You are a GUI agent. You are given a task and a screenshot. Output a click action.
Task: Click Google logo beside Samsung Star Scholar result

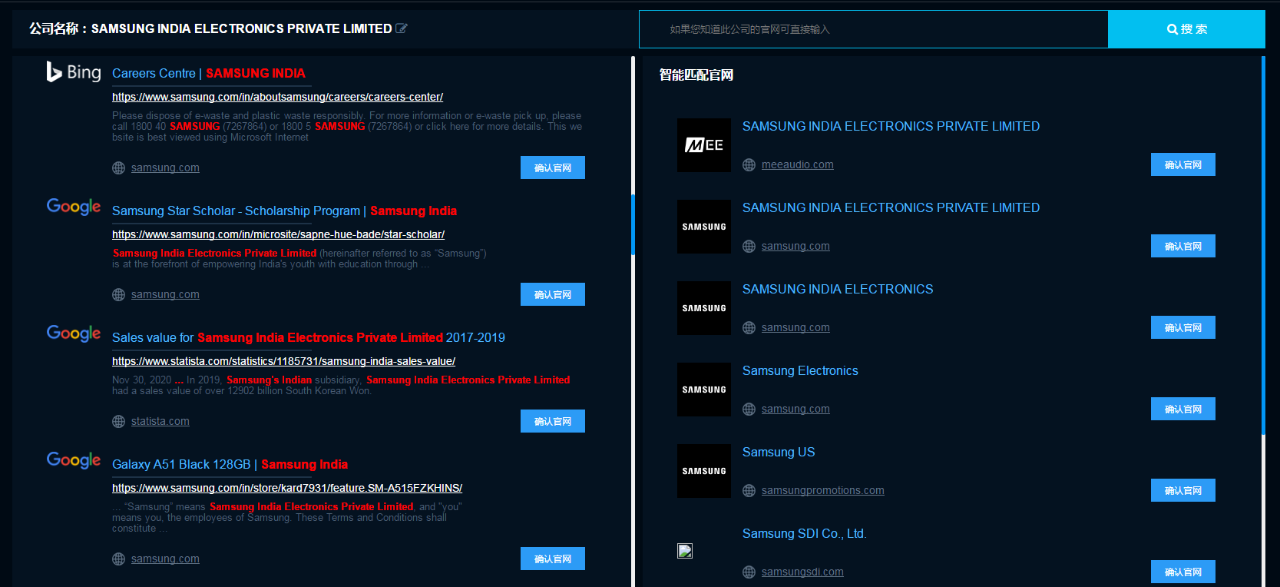click(x=74, y=206)
